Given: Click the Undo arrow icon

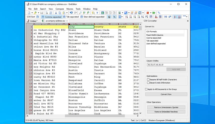Looking at the screenshot, I should point(71,13).
